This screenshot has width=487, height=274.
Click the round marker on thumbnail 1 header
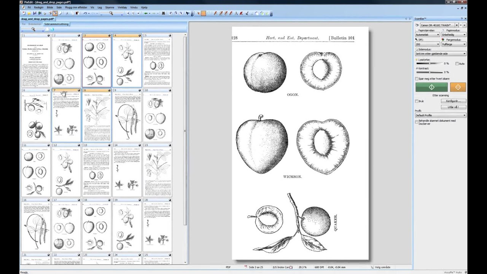tap(48, 35)
